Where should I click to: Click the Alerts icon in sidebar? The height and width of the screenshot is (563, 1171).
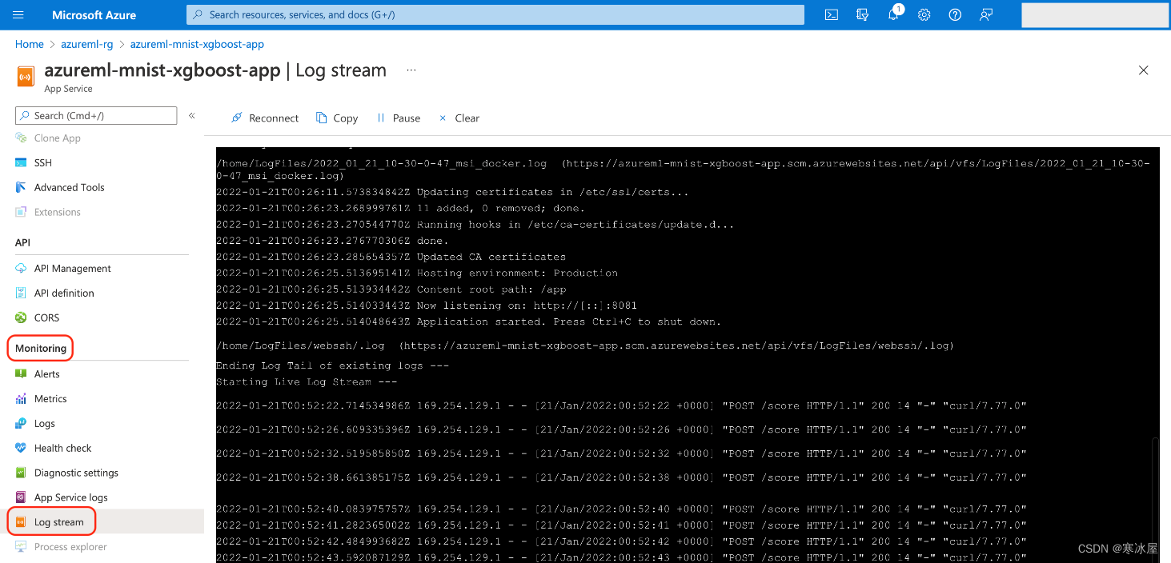click(21, 373)
